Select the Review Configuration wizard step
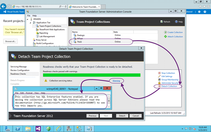Viewport: 211px width, 132px height. coord(20,70)
